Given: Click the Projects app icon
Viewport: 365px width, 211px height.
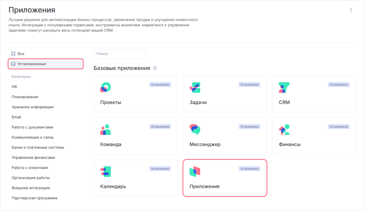Looking at the screenshot, I should tap(105, 88).
